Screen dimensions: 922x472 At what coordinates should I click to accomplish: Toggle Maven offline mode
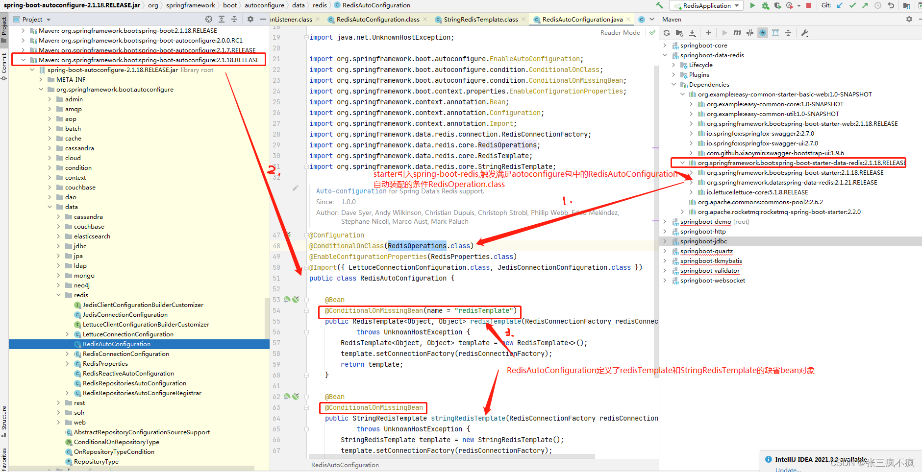(x=750, y=33)
